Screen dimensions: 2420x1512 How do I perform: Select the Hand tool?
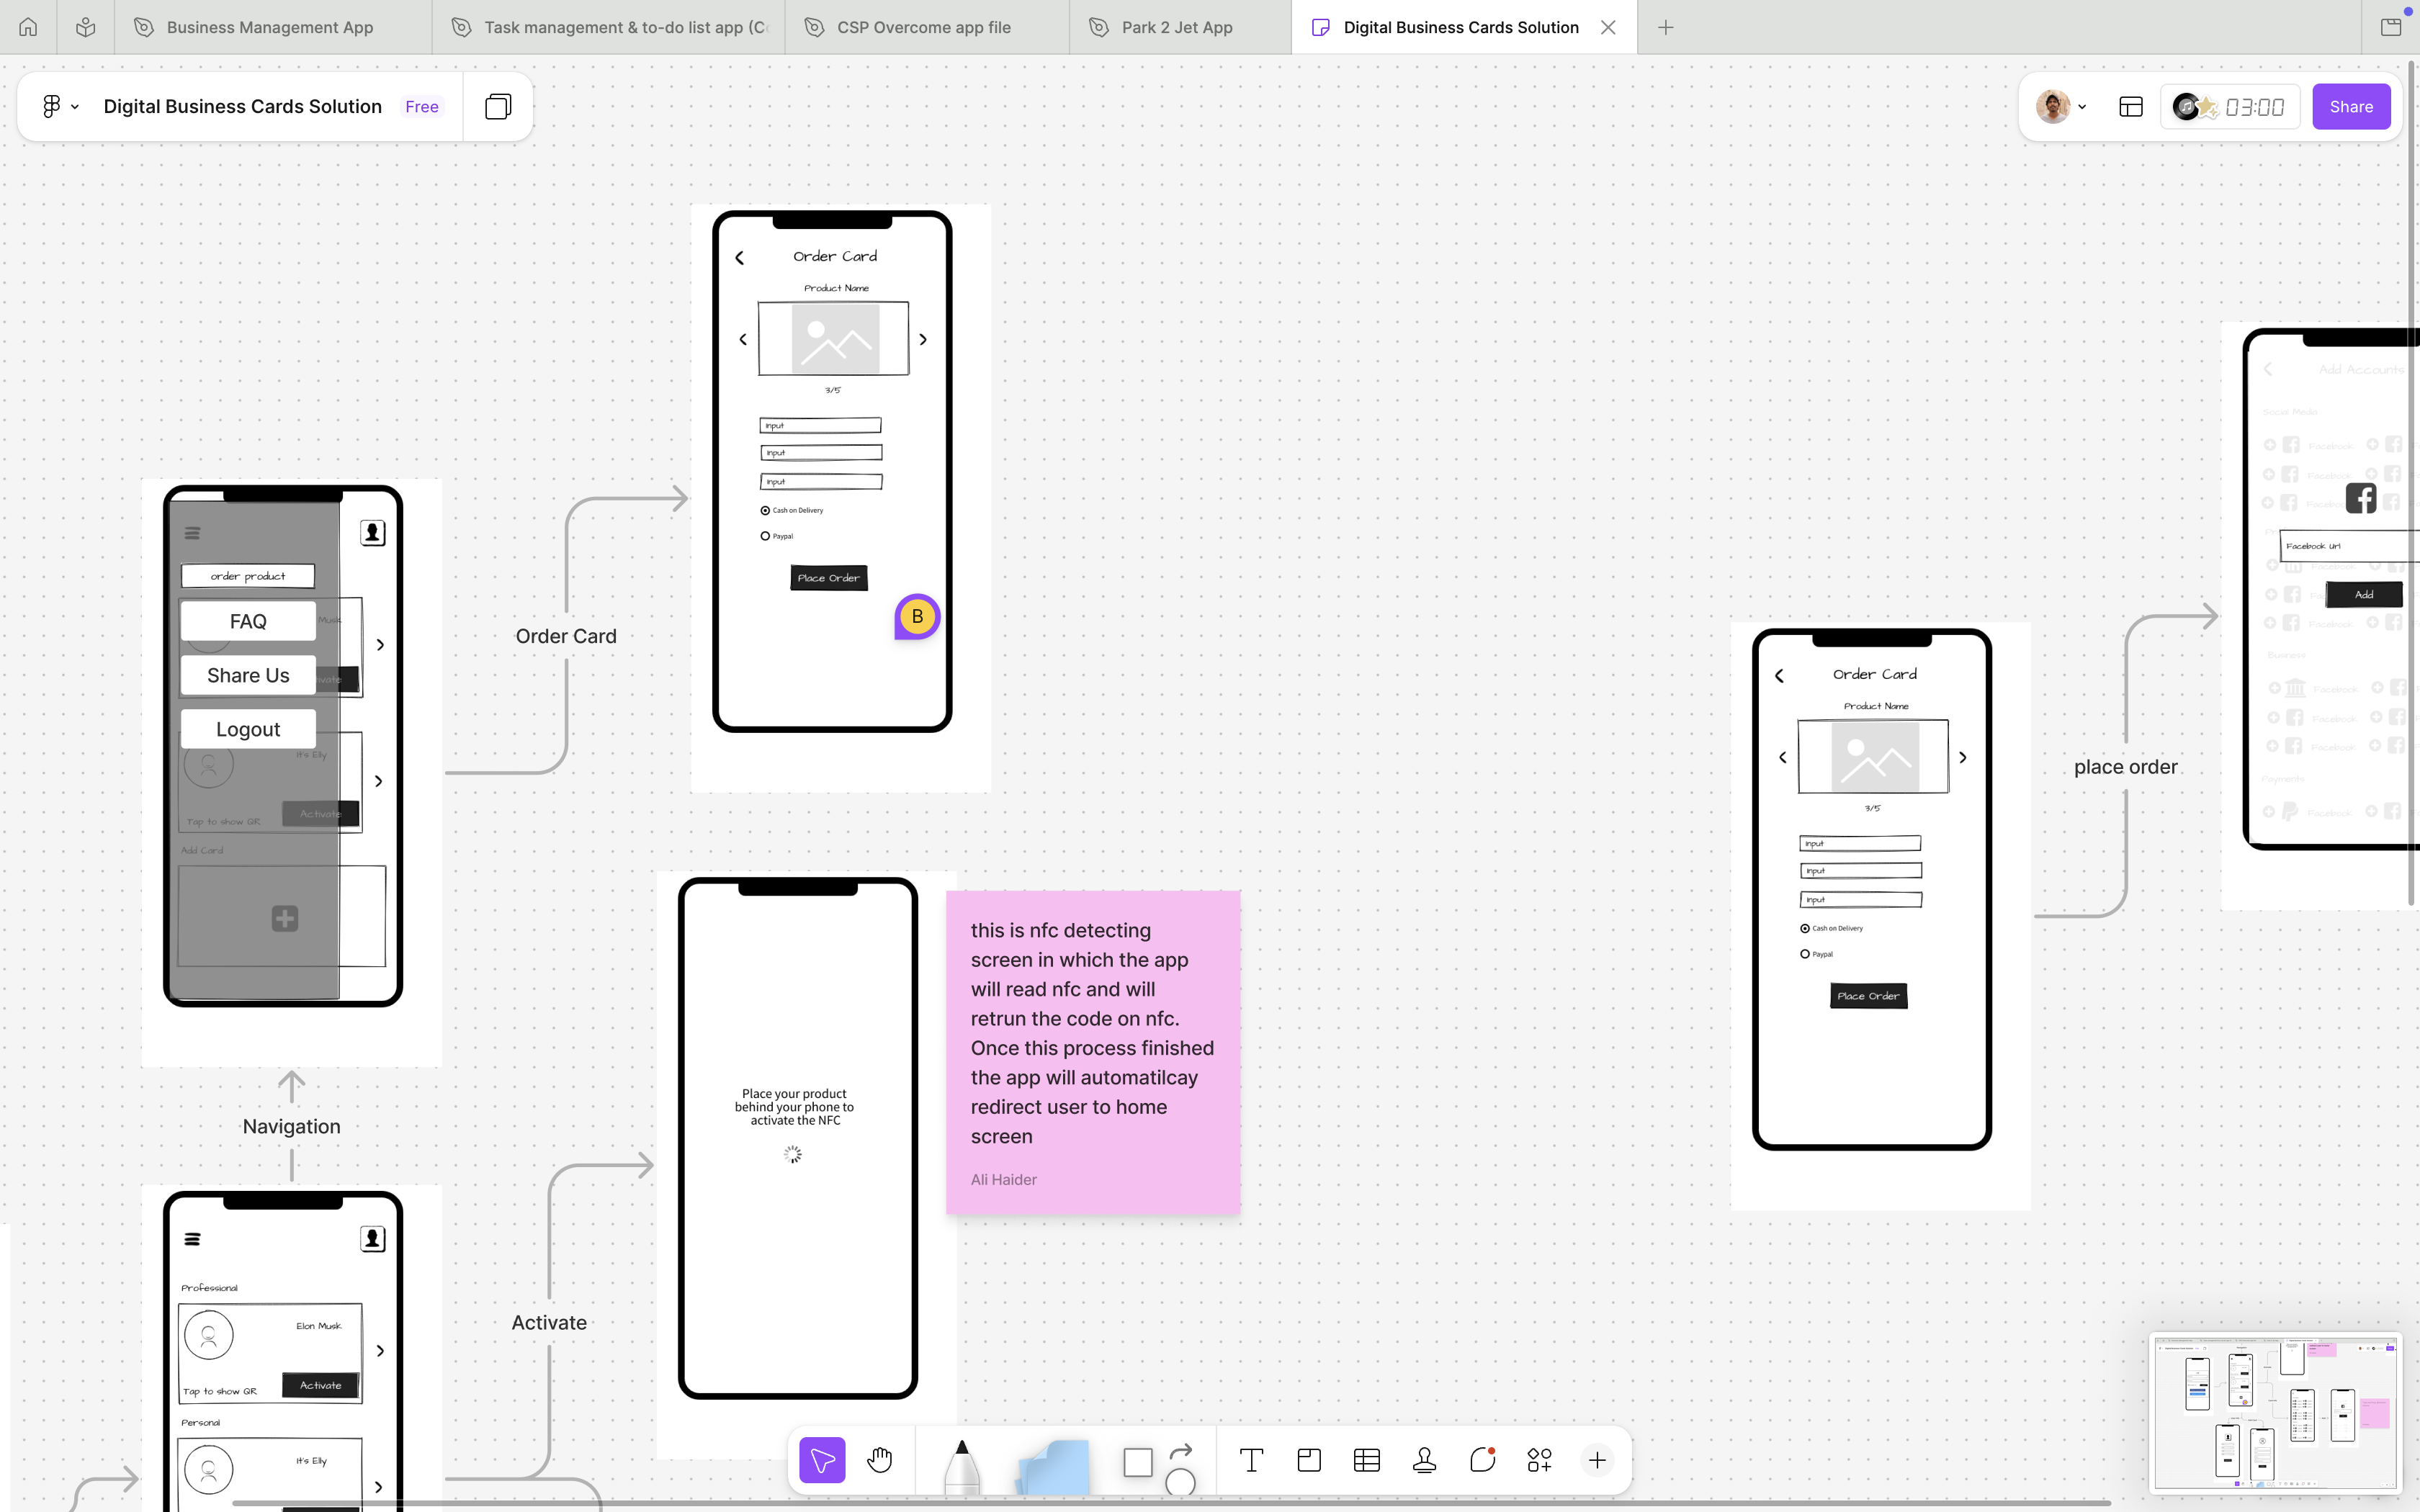tap(880, 1460)
